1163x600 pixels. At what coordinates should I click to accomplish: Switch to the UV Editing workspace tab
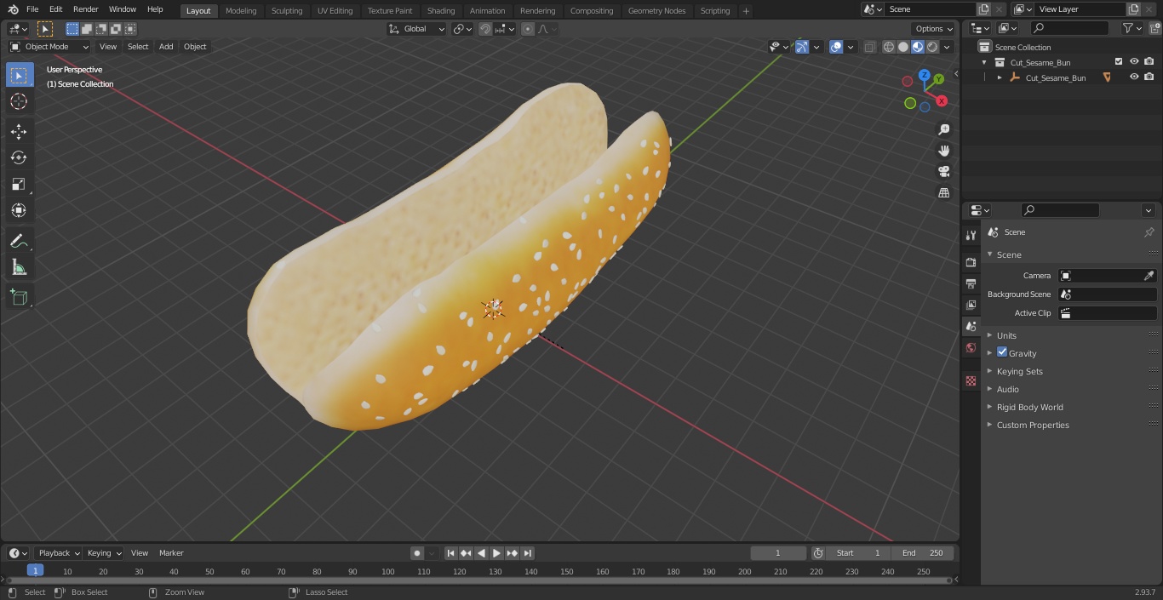(x=335, y=11)
